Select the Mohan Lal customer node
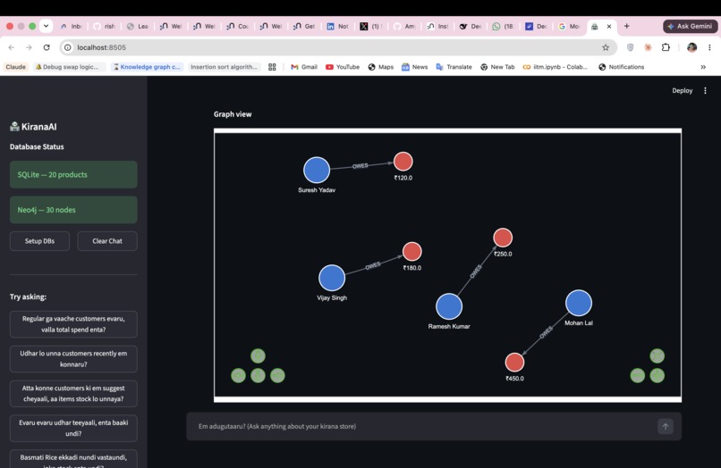The width and height of the screenshot is (721, 468). coord(579,303)
